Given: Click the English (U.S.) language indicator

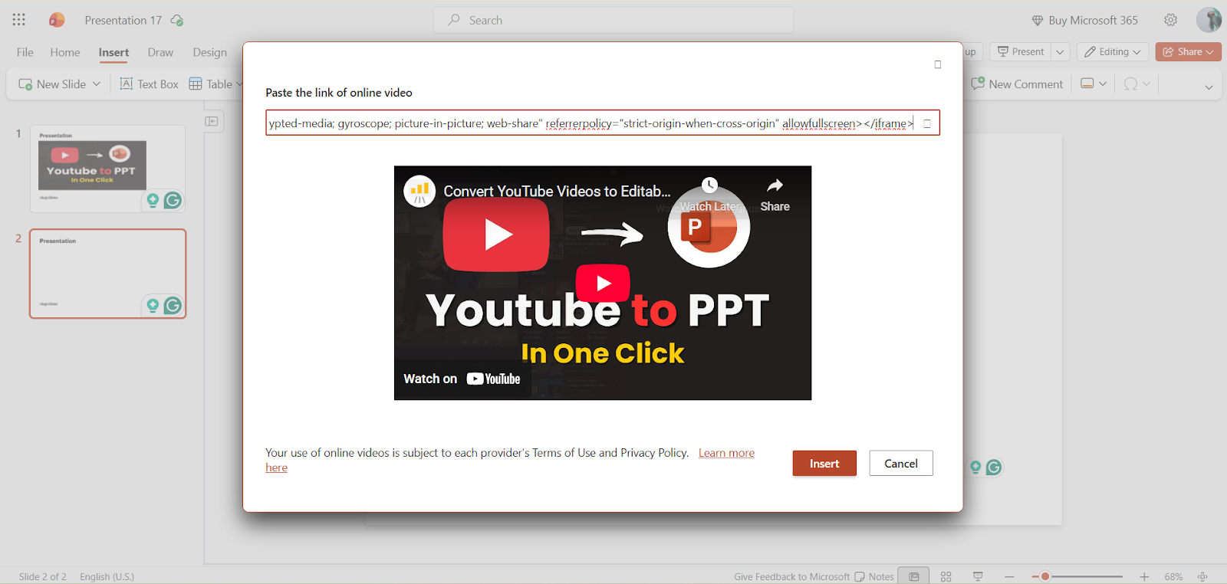Looking at the screenshot, I should (x=107, y=576).
